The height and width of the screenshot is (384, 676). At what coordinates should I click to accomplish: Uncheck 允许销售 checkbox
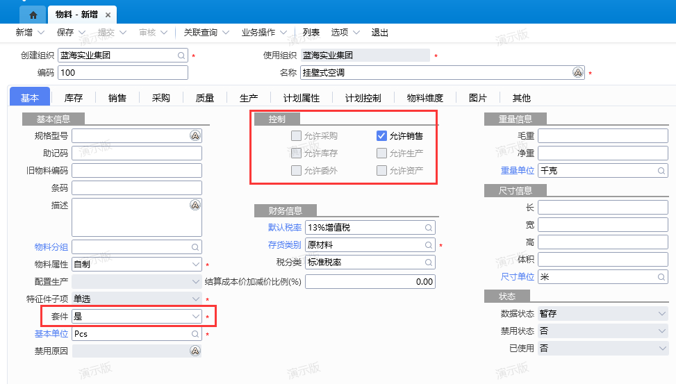pyautogui.click(x=381, y=136)
